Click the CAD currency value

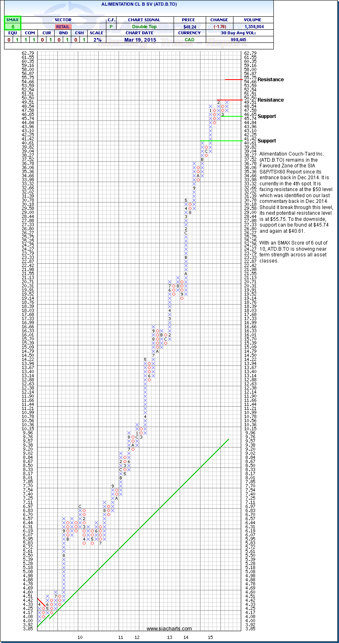pos(190,40)
